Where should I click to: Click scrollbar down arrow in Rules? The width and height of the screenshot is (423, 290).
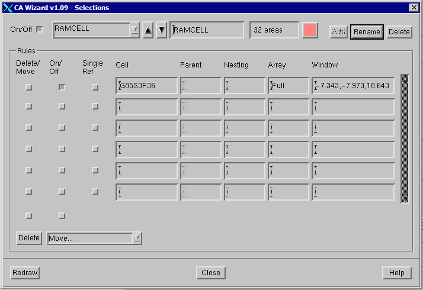(x=405, y=199)
